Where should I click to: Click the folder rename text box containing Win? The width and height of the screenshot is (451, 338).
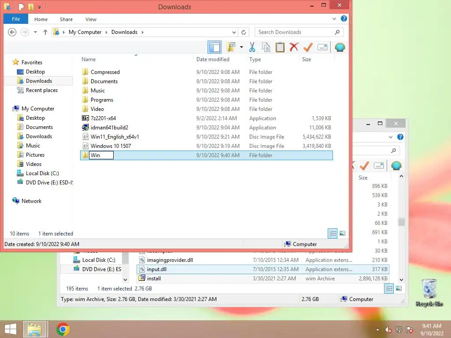pos(101,155)
